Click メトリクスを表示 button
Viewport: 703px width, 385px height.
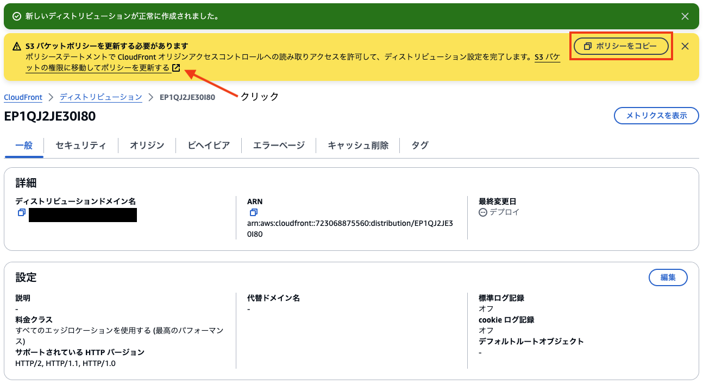pyautogui.click(x=656, y=116)
